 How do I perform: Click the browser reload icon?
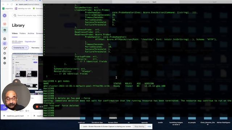[x=12, y=4]
